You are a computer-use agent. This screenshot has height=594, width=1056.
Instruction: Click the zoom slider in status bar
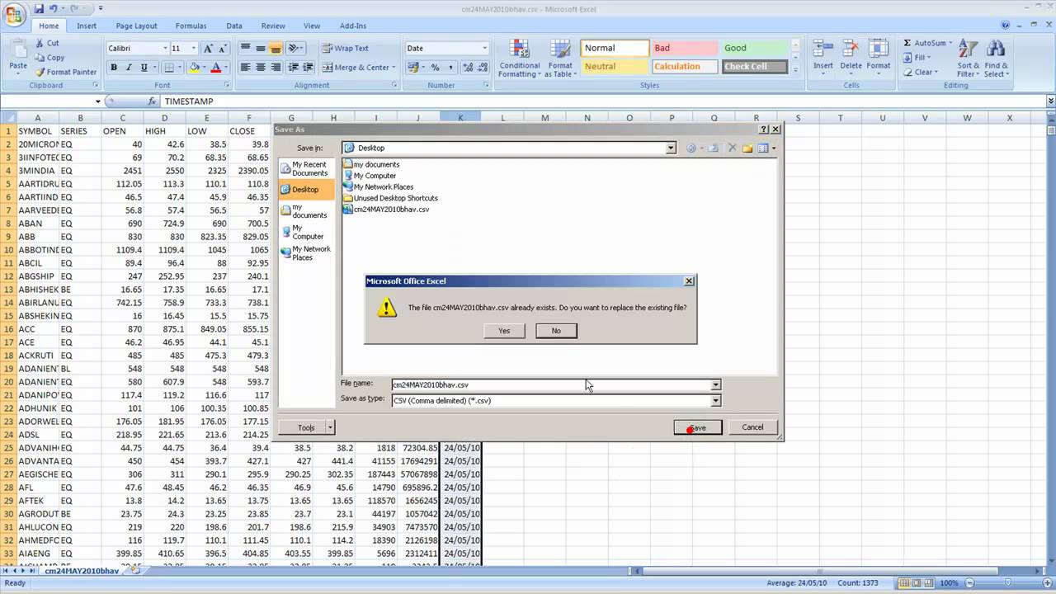pyautogui.click(x=1007, y=583)
